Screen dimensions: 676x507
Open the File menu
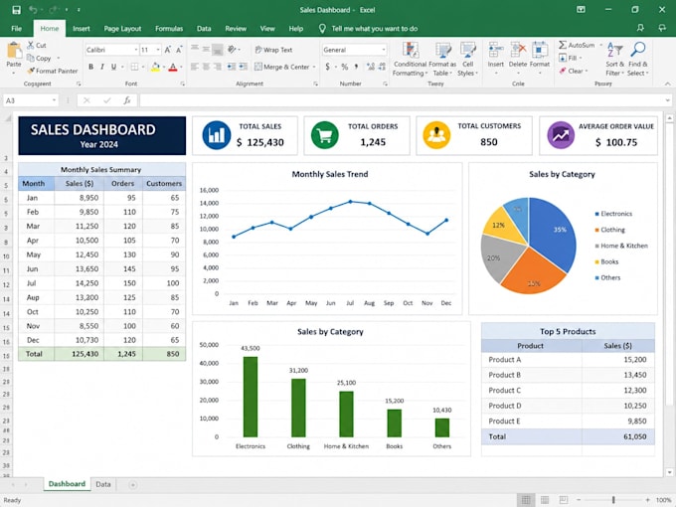point(16,29)
